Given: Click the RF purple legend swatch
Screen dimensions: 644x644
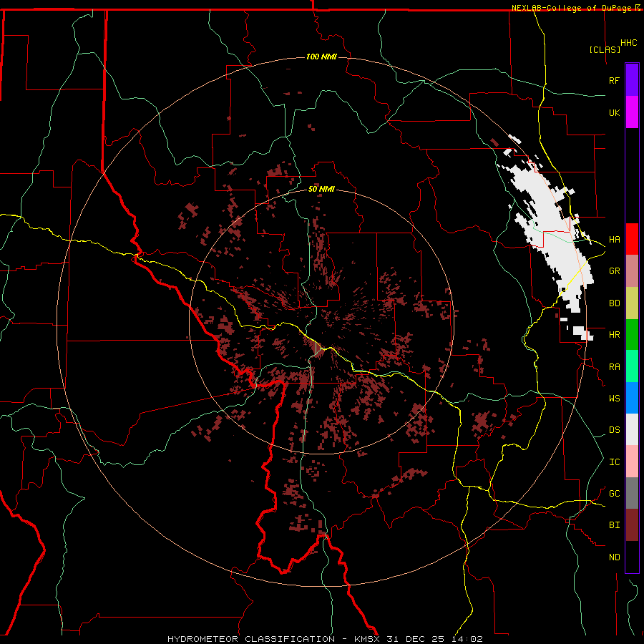Looking at the screenshot, I should click(632, 80).
